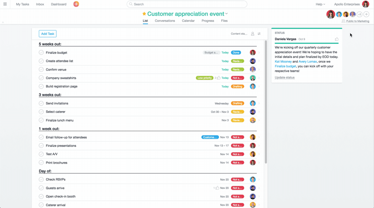
Task: Mark Build registration page complete
Action: [41, 86]
